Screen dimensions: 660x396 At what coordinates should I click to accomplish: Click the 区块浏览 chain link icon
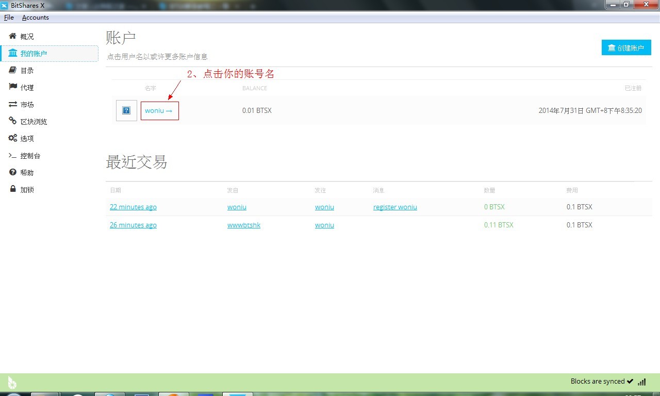point(13,121)
